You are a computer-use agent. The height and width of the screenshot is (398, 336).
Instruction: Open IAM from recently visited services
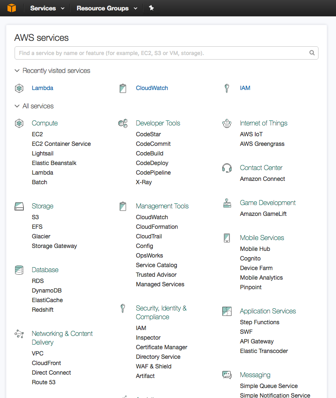(x=245, y=88)
